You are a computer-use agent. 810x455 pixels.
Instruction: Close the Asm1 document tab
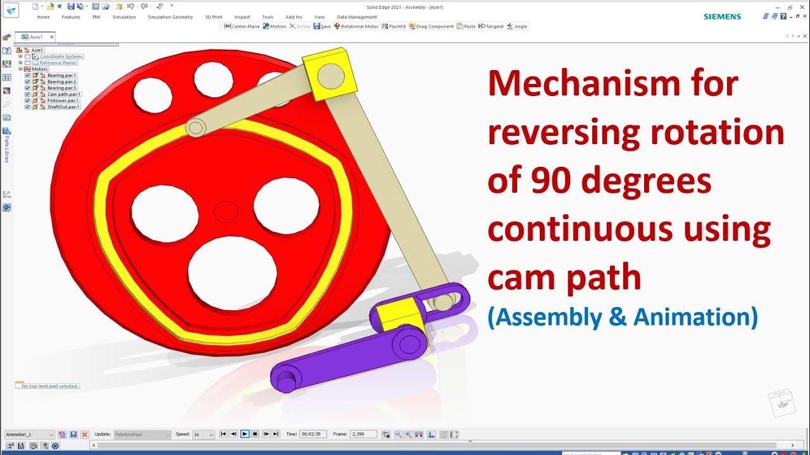click(52, 37)
